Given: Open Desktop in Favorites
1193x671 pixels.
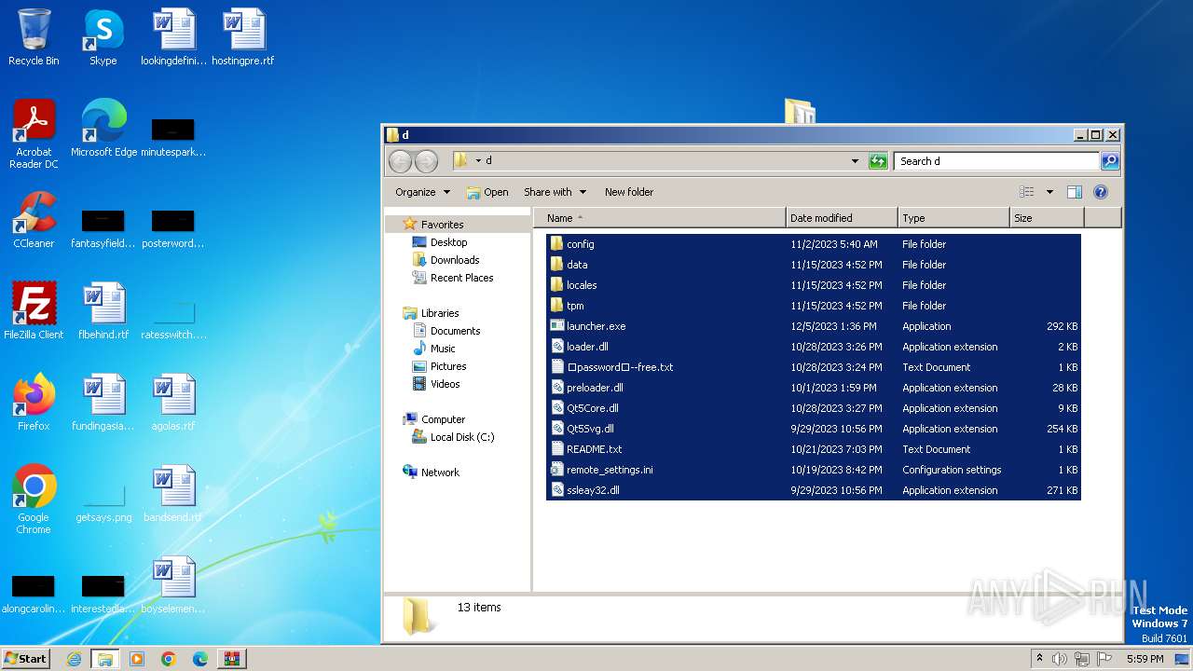Looking at the screenshot, I should point(448,242).
